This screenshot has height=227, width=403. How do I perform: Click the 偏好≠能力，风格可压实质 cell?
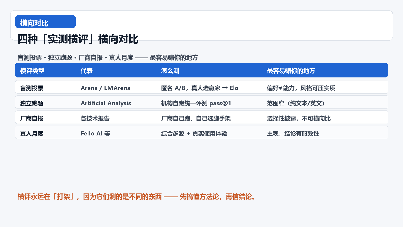301,88
